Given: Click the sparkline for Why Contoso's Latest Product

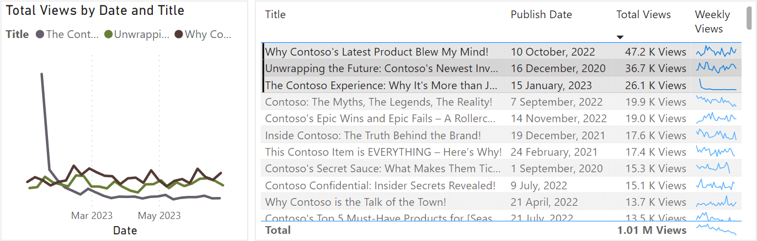Looking at the screenshot, I should pos(716,52).
